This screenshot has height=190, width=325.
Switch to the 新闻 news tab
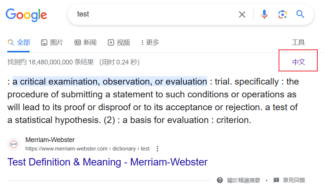[85, 42]
